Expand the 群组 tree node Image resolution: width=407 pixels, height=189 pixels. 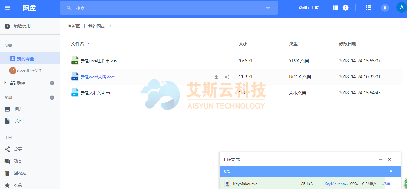[5, 82]
